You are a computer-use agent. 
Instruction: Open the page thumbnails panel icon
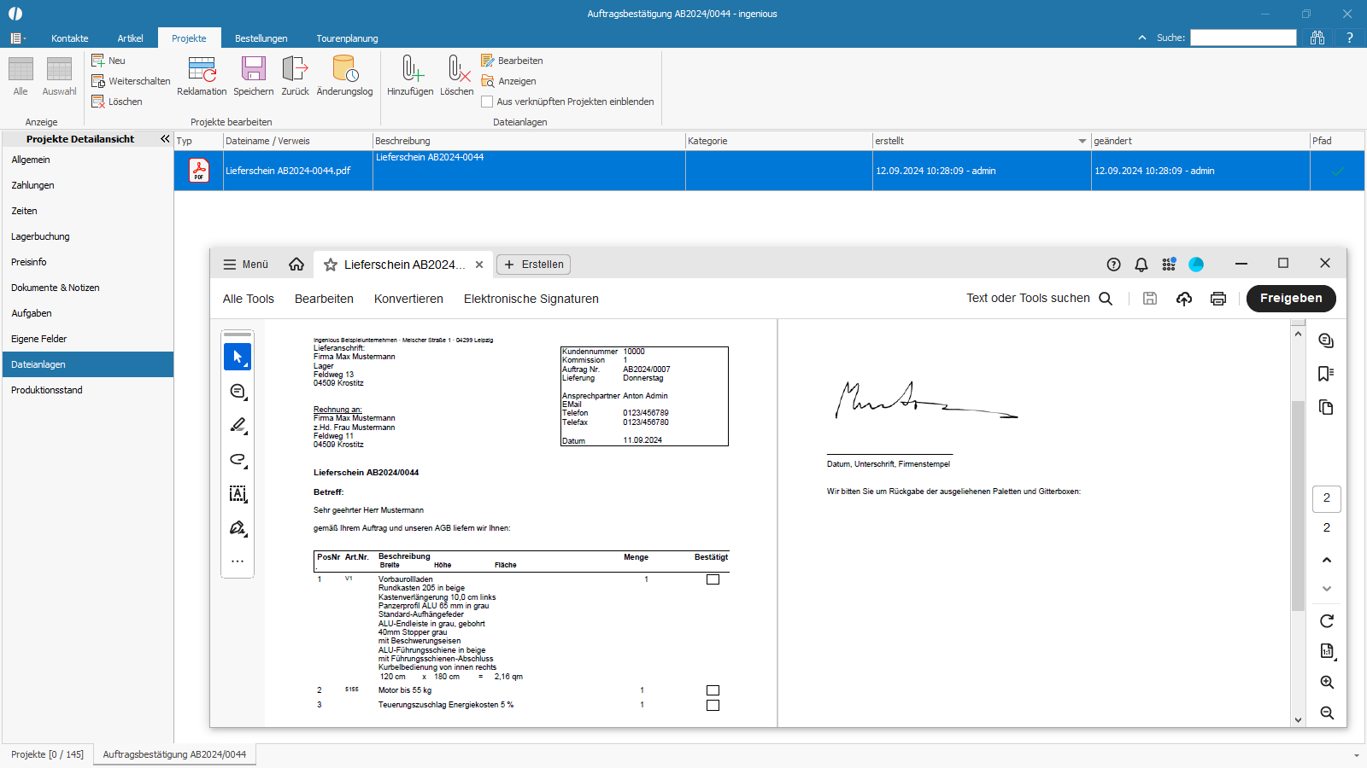click(x=1326, y=407)
